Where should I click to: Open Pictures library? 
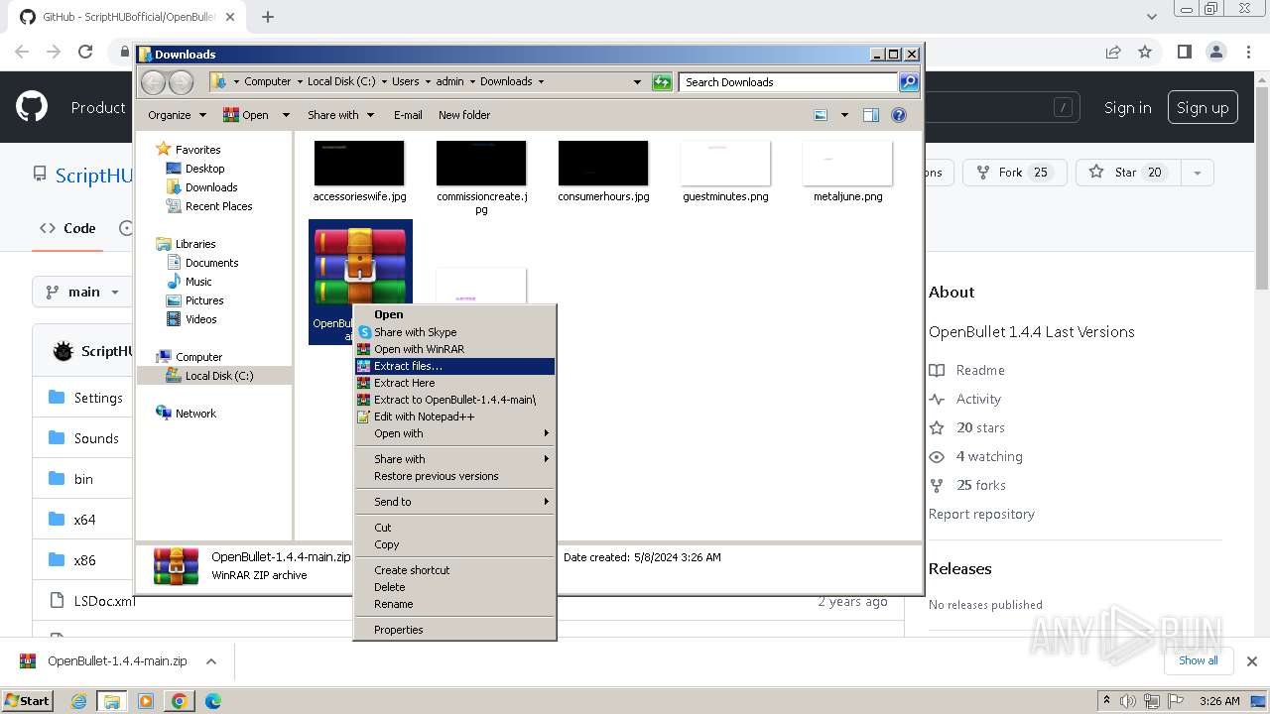[203, 300]
